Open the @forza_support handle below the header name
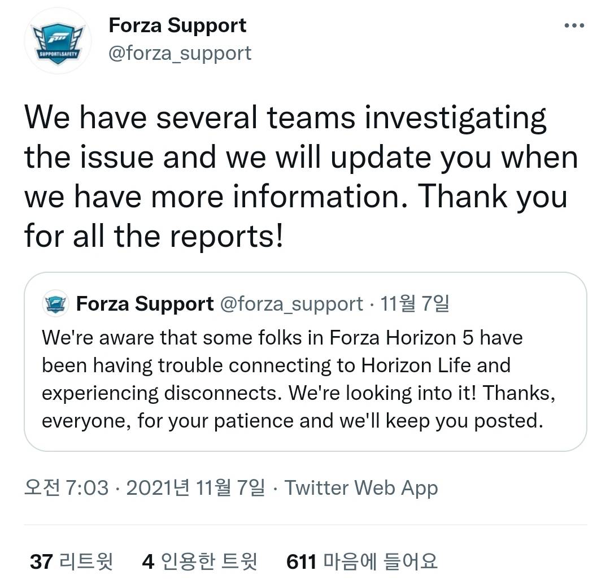610x588 pixels. coord(180,53)
